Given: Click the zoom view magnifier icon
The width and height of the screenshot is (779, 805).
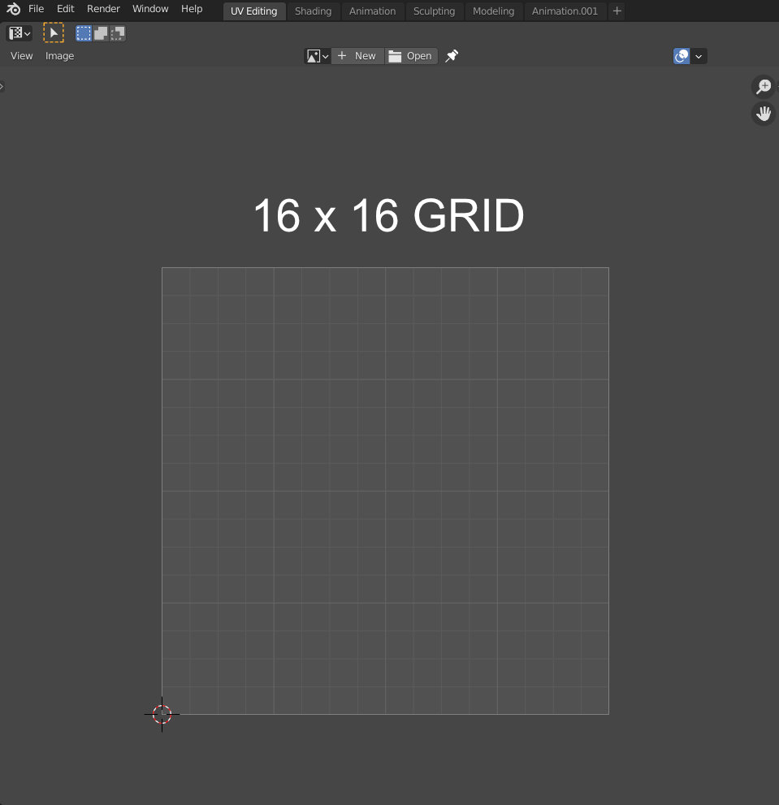Looking at the screenshot, I should [764, 86].
